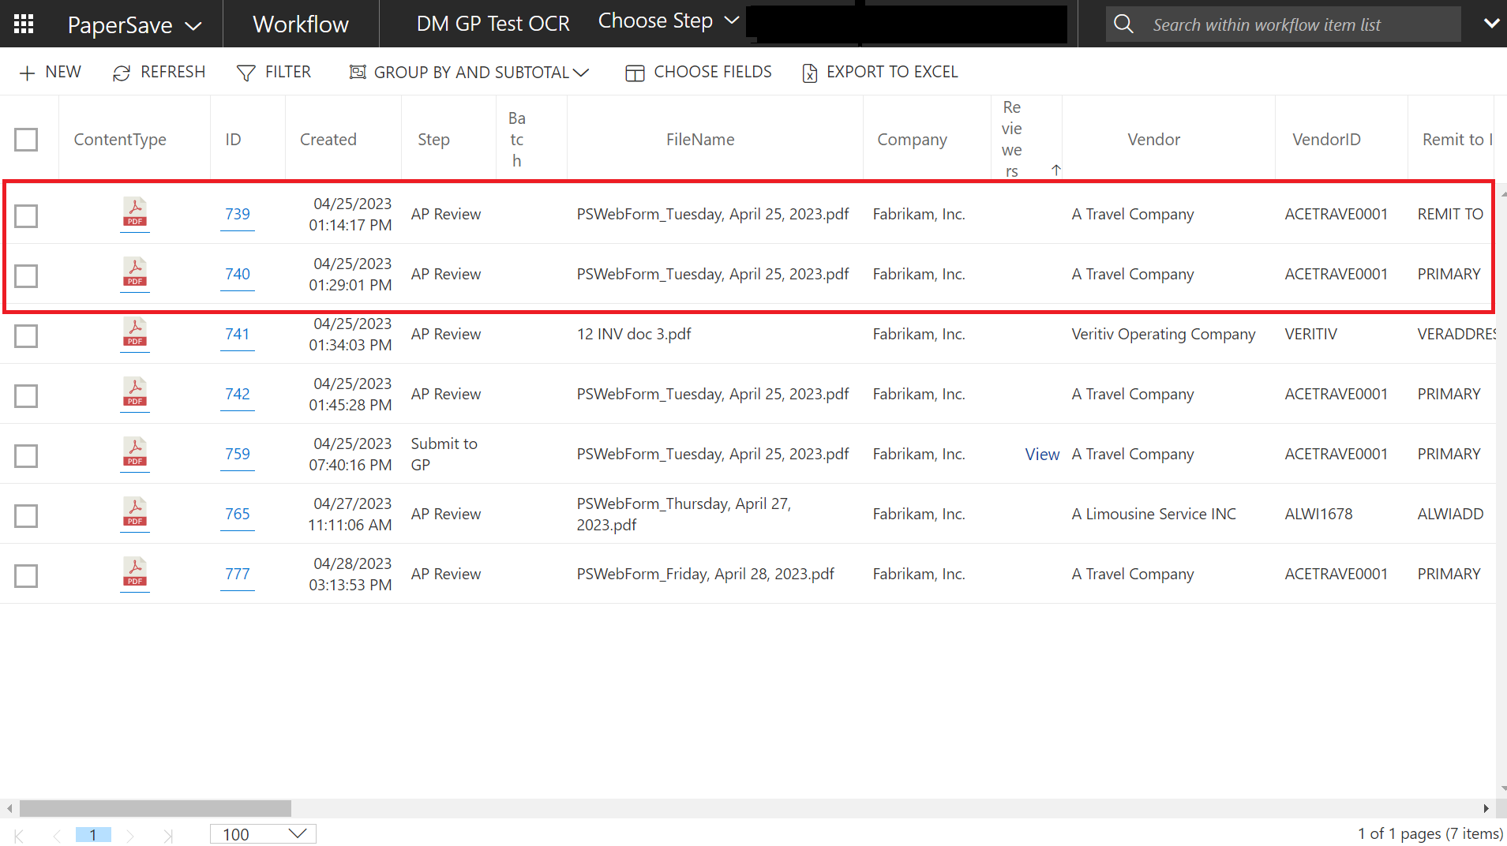Open PDF icon for item 742
The height and width of the screenshot is (846, 1507).
pyautogui.click(x=135, y=392)
